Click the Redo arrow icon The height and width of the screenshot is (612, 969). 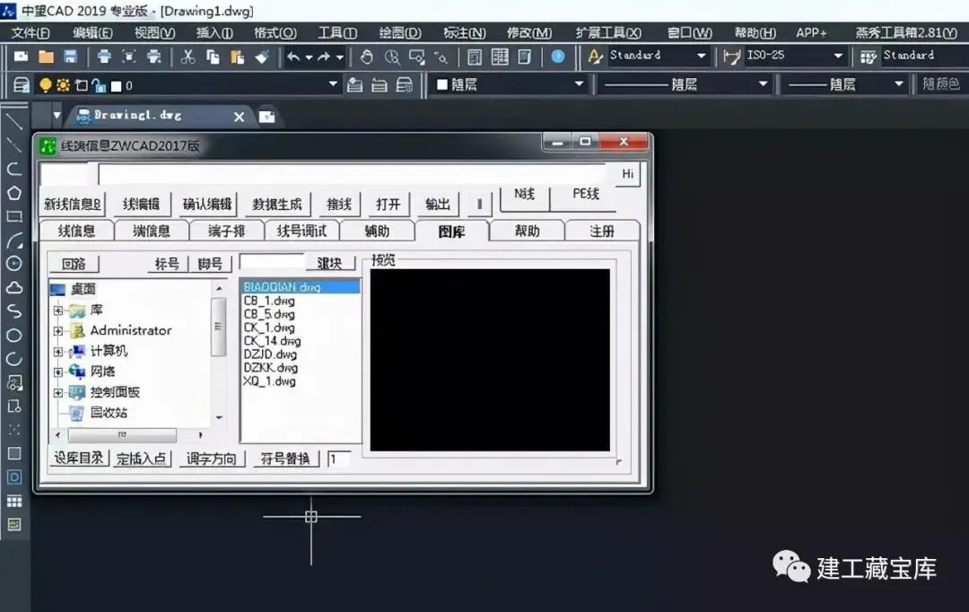(324, 57)
